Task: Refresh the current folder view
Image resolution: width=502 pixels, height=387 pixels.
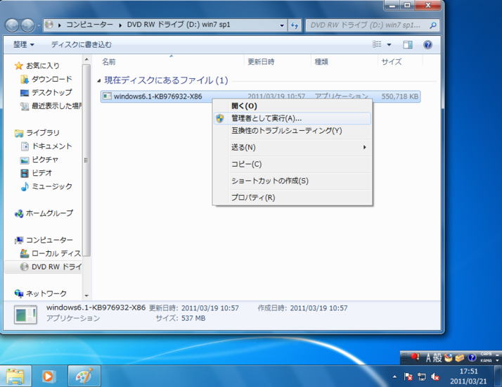Action: point(295,25)
